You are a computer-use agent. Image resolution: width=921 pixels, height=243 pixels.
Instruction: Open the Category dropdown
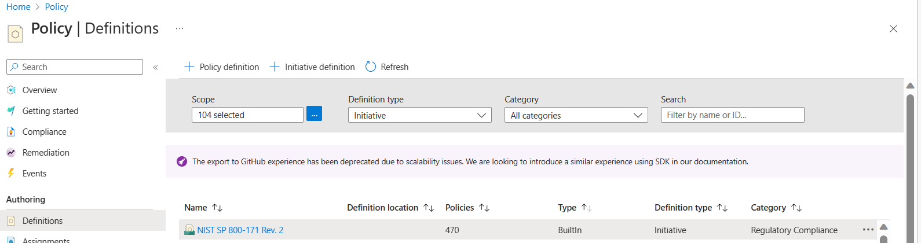click(x=576, y=115)
